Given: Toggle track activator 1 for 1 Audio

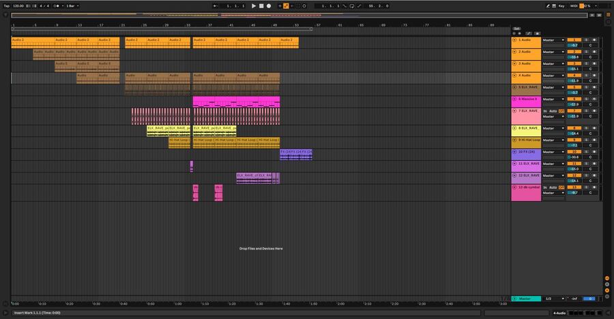Looking at the screenshot, I should [x=574, y=40].
